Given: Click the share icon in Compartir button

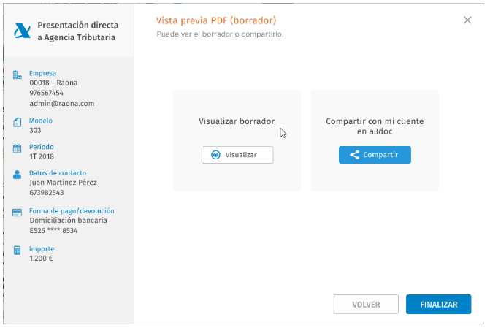Looking at the screenshot, I should pos(354,155).
